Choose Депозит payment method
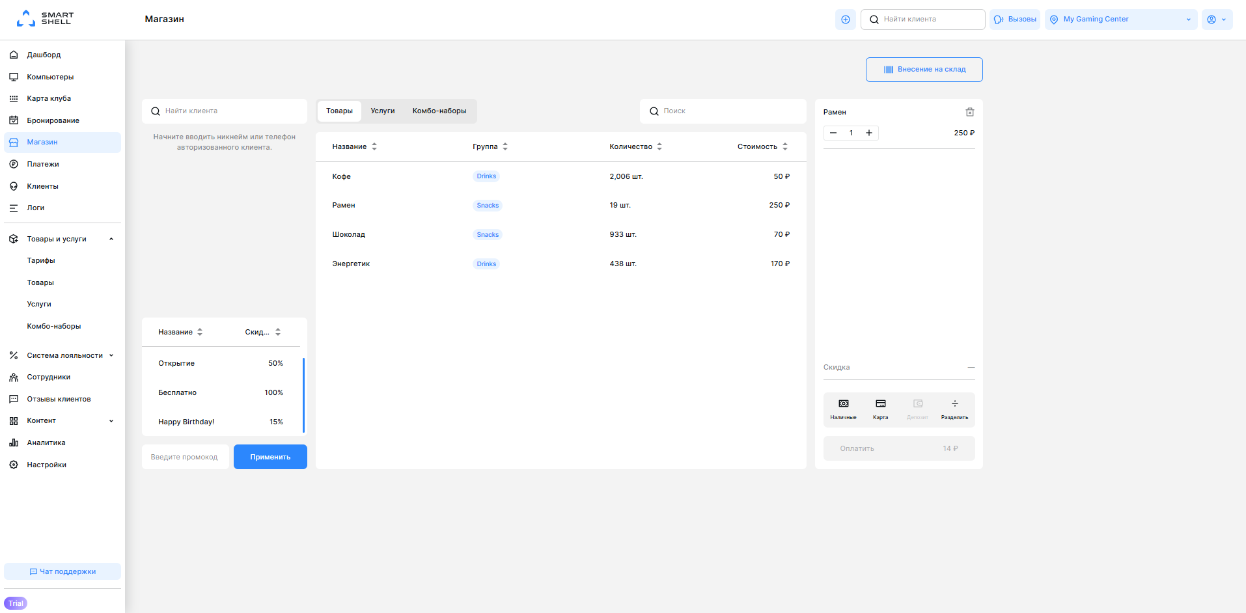Screen dimensions: 1246x613 pos(917,409)
